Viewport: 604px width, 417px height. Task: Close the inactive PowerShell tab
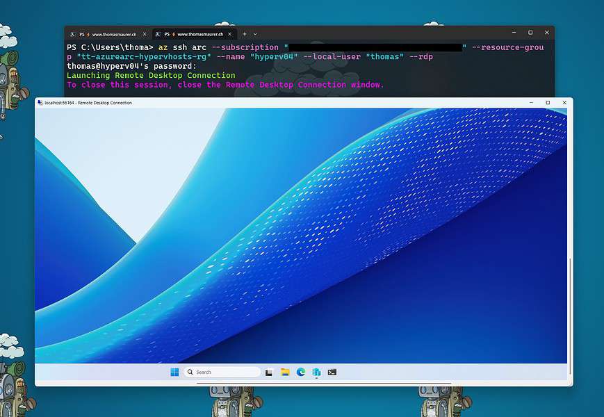(x=145, y=34)
